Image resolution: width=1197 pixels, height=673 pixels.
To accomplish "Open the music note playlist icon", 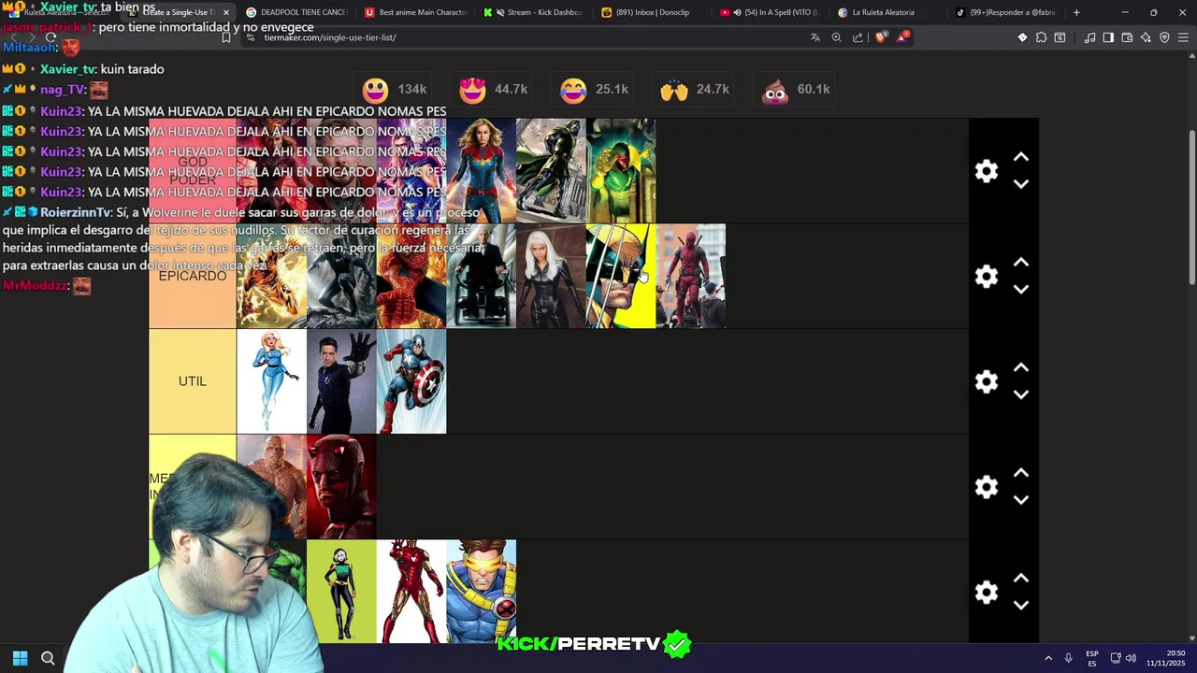I will click(1089, 37).
